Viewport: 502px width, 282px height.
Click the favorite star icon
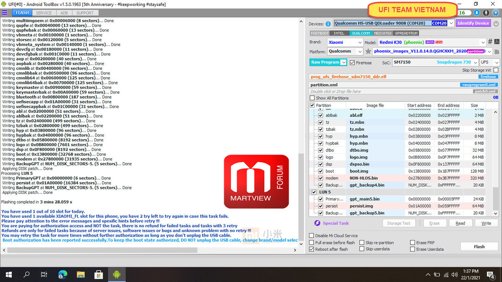click(x=368, y=51)
